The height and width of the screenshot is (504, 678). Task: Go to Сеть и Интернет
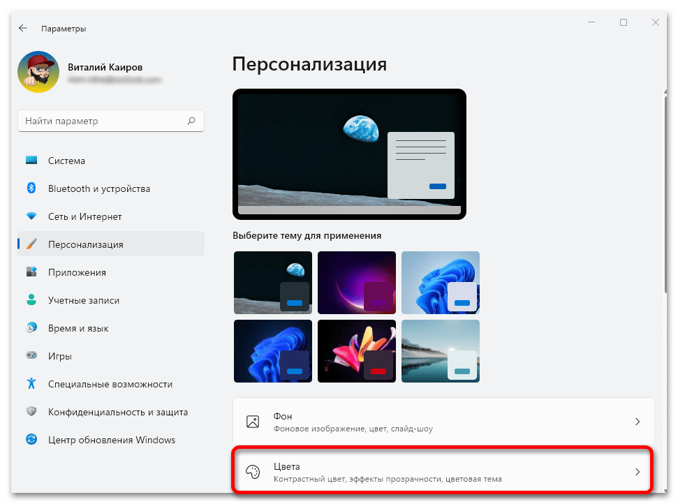[x=111, y=216]
